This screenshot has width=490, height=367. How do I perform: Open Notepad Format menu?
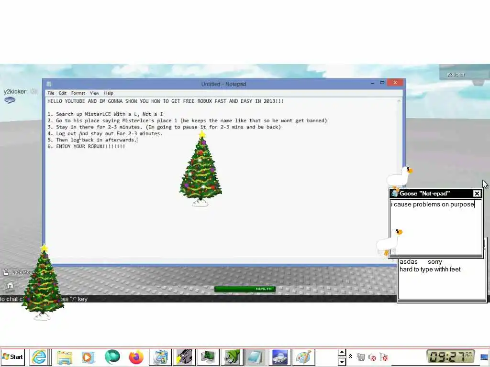78,93
